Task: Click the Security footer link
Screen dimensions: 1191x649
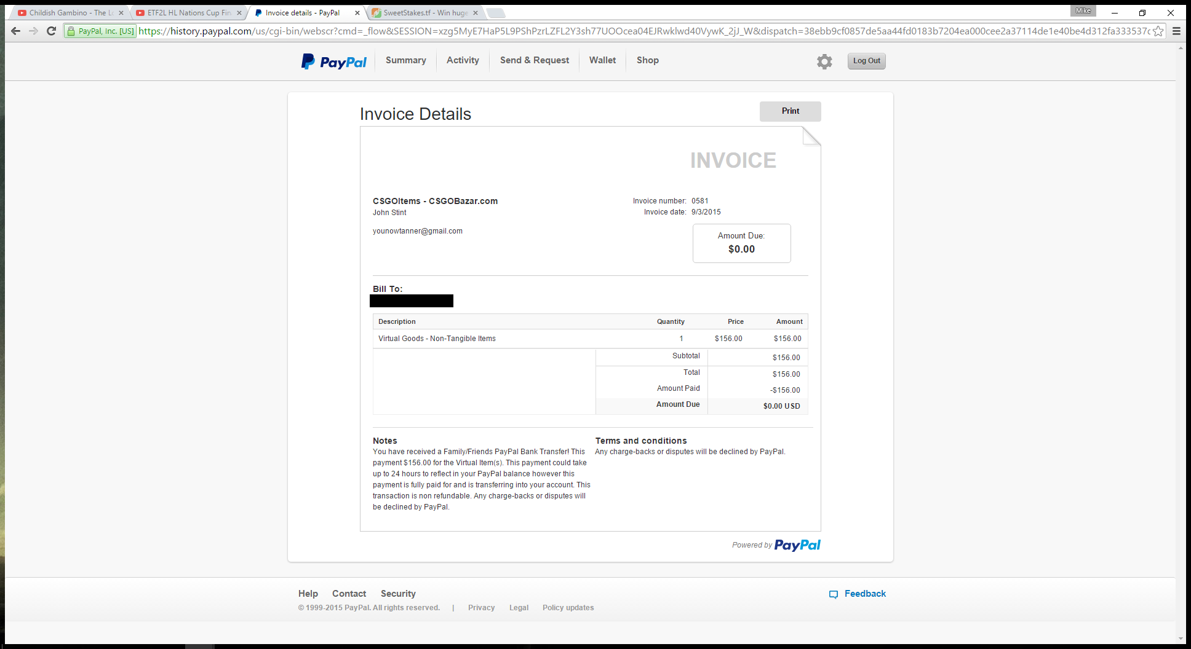Action: click(x=398, y=594)
